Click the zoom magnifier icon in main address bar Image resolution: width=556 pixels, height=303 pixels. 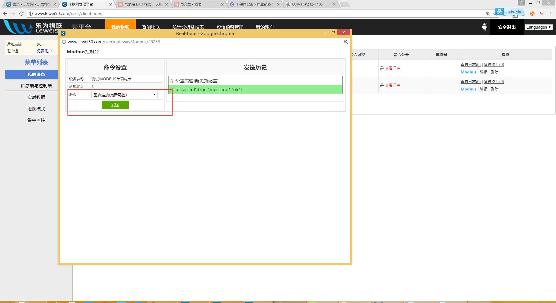click(x=488, y=14)
